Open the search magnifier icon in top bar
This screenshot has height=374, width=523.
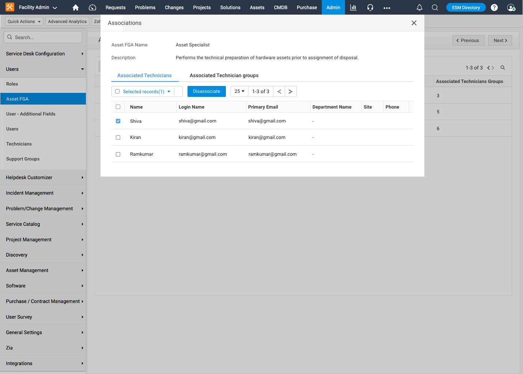[x=435, y=7]
